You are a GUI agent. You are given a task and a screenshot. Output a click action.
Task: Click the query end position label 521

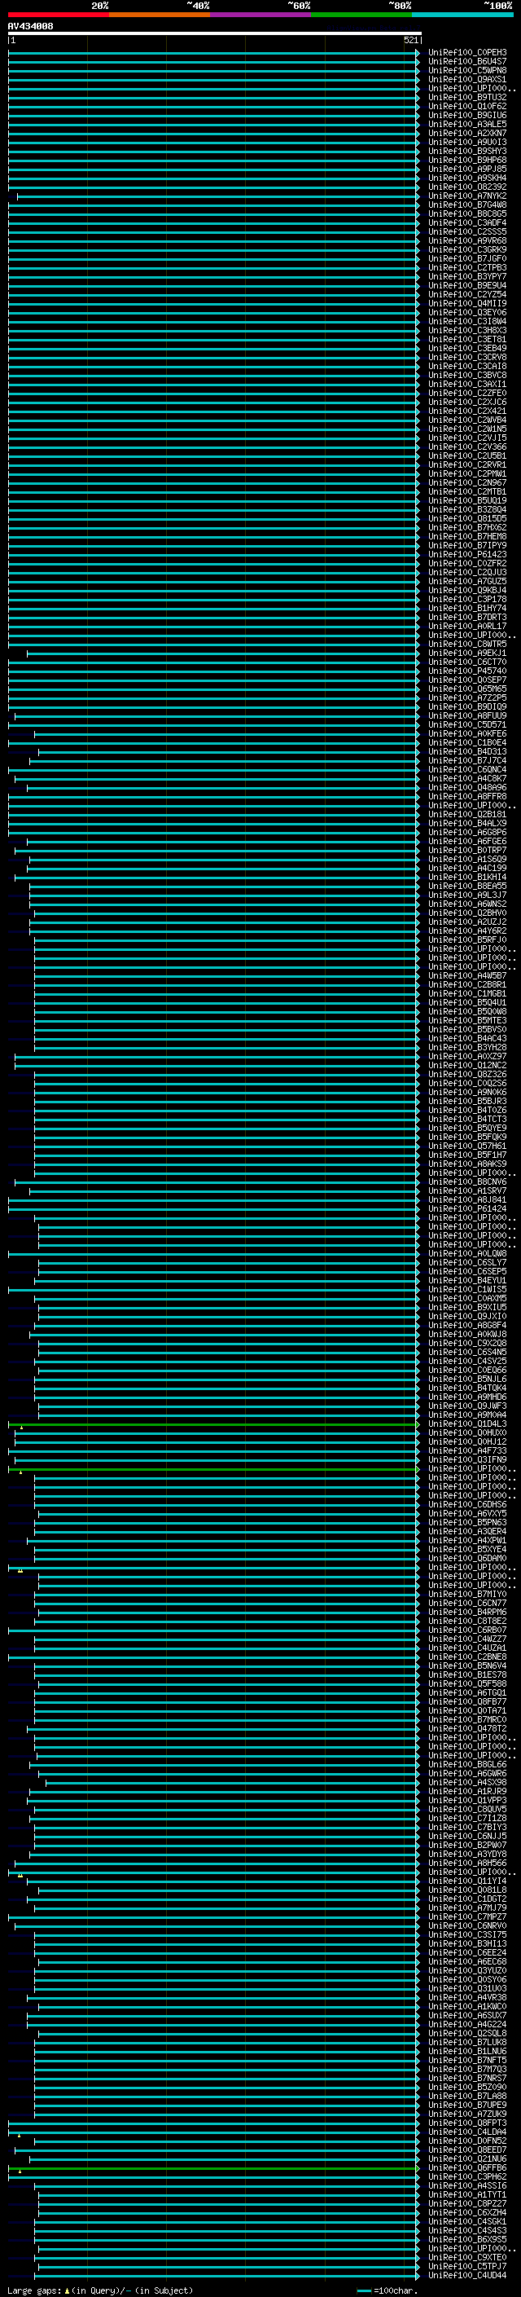(410, 40)
